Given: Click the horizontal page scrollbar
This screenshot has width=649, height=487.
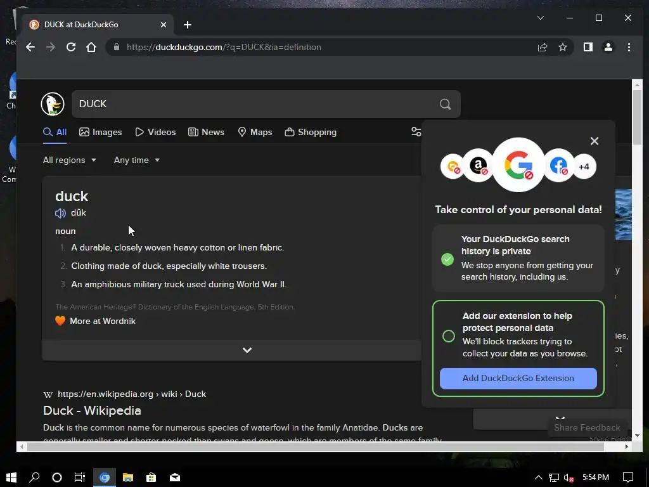Looking at the screenshot, I should (316, 447).
